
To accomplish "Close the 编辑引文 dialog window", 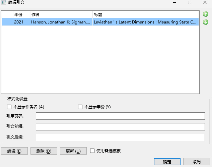I will 205,3.
